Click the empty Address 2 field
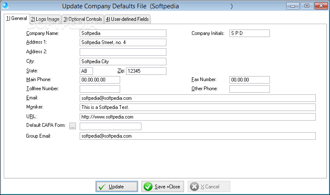 (x=123, y=52)
